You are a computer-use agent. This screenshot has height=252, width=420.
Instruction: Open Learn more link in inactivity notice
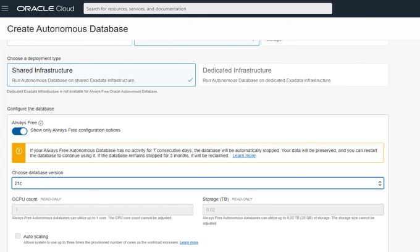[244, 156]
